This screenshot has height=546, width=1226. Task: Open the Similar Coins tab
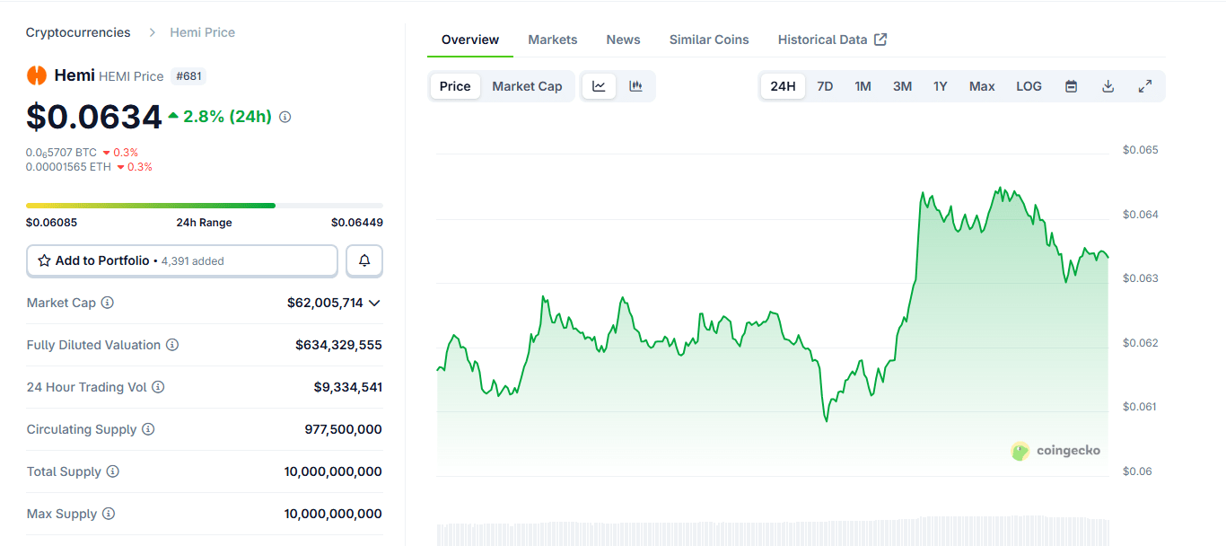click(709, 40)
